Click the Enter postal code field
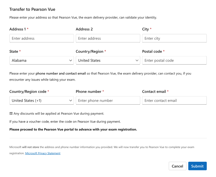The image size is (216, 177). coord(174,60)
